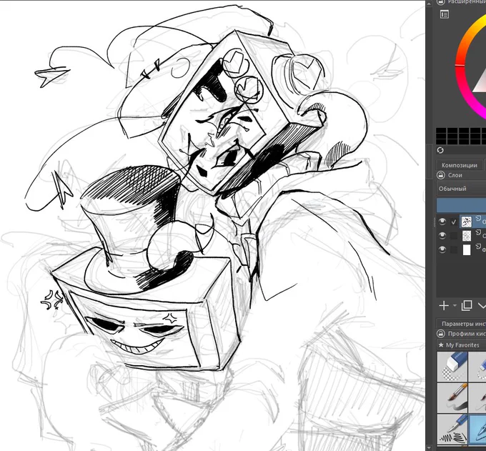The height and width of the screenshot is (451, 486).
Task: Switch to the Композиции tab
Action: (460, 165)
